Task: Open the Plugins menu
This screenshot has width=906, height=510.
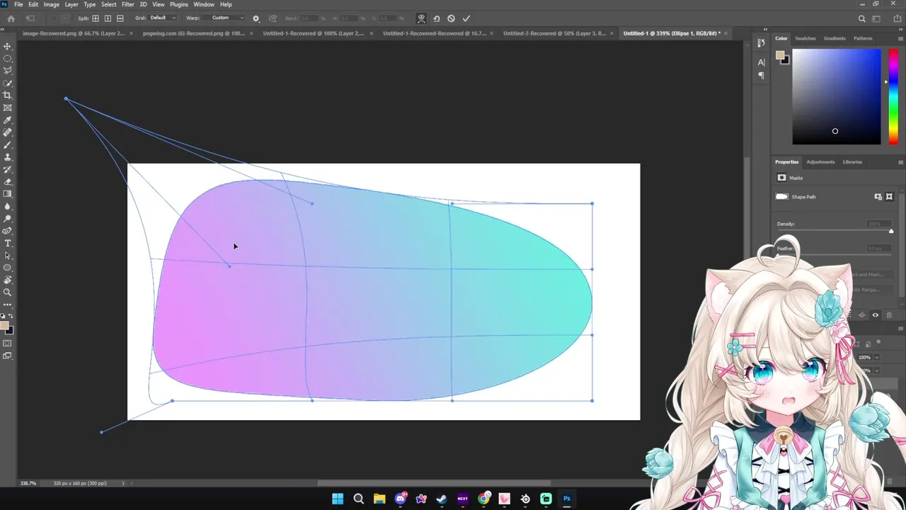Action: [179, 4]
